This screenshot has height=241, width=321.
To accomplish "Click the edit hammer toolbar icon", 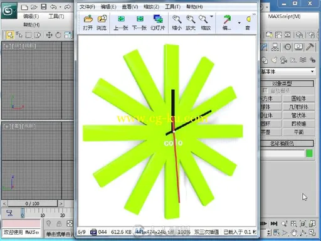I will click(x=227, y=23).
